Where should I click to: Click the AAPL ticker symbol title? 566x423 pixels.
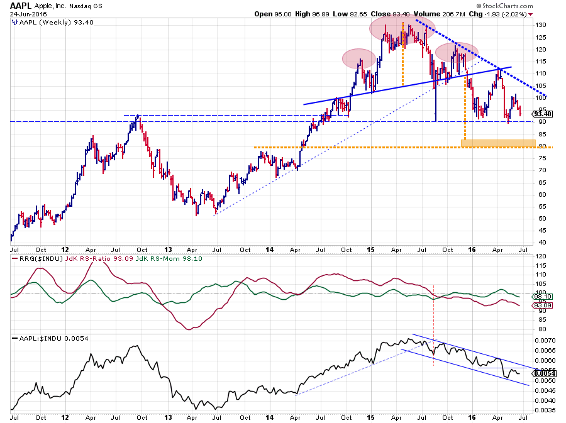(x=21, y=6)
